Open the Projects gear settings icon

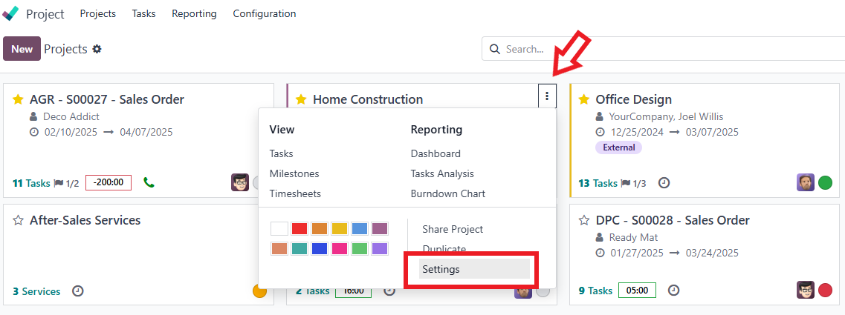(97, 49)
